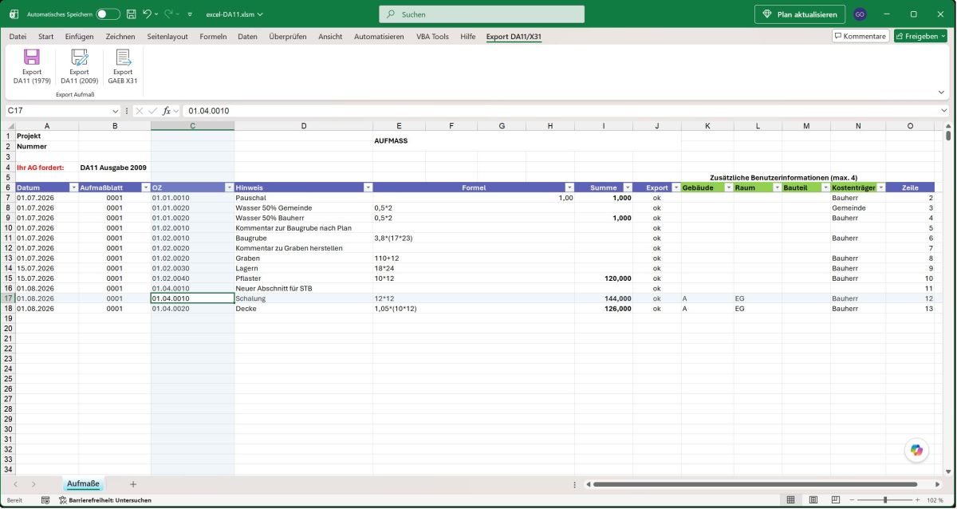The width and height of the screenshot is (957, 509).
Task: Open the Summe column filter dropdown
Action: 627,187
